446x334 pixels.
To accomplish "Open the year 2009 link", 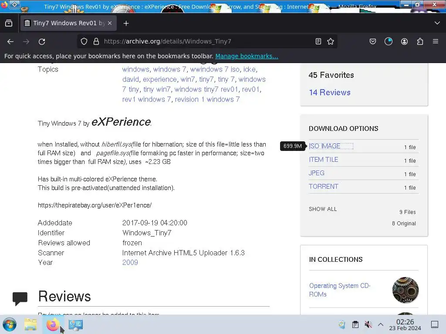I will (x=130, y=262).
